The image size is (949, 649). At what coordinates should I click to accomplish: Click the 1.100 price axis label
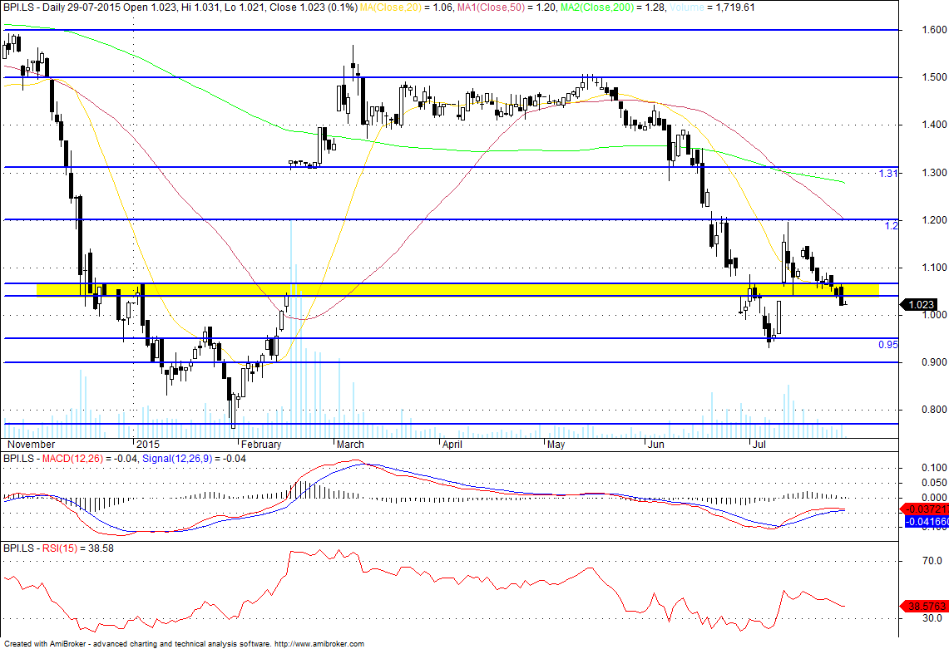coord(934,268)
